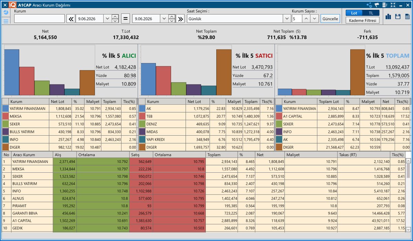Click the tall brown bar in TOPLAM chart
This screenshot has height=241, width=413.
[358, 72]
